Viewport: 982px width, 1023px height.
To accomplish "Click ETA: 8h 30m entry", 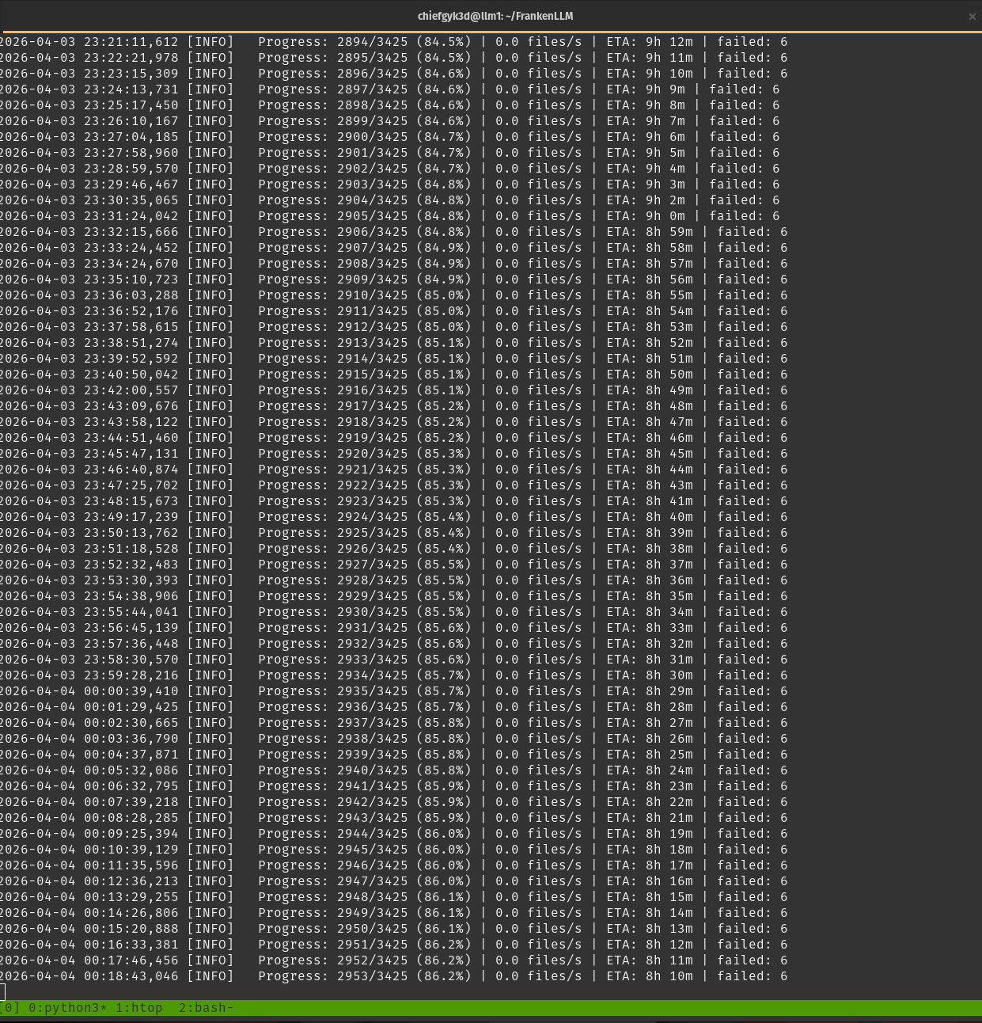I will (650, 675).
